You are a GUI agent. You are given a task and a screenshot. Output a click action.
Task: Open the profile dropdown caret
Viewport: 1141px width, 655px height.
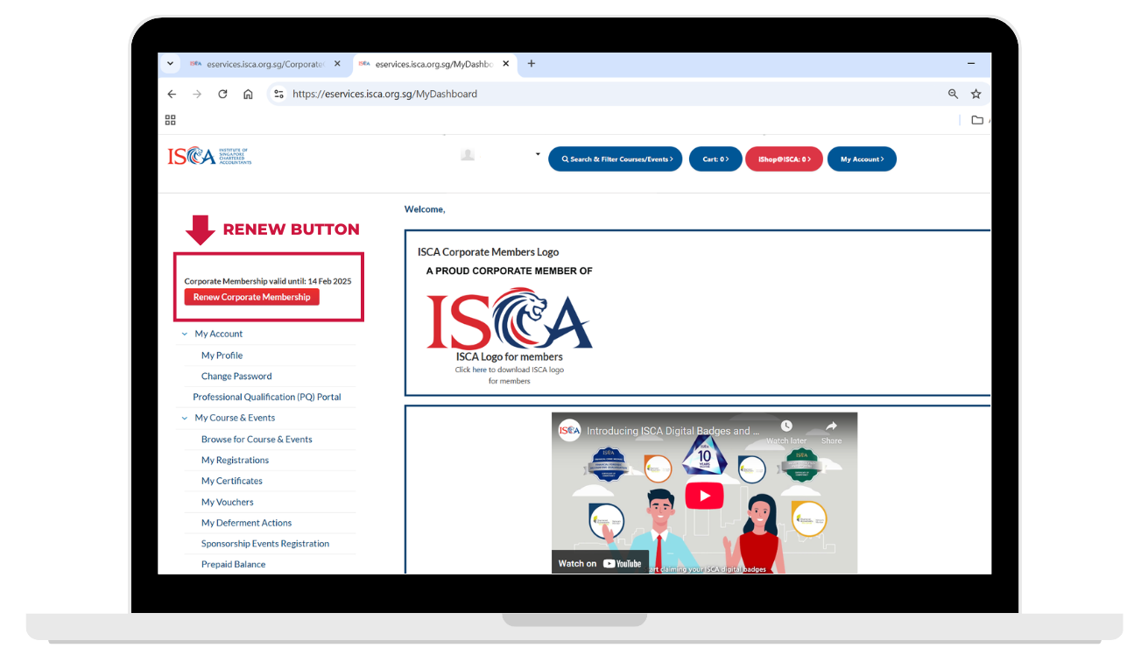538,155
